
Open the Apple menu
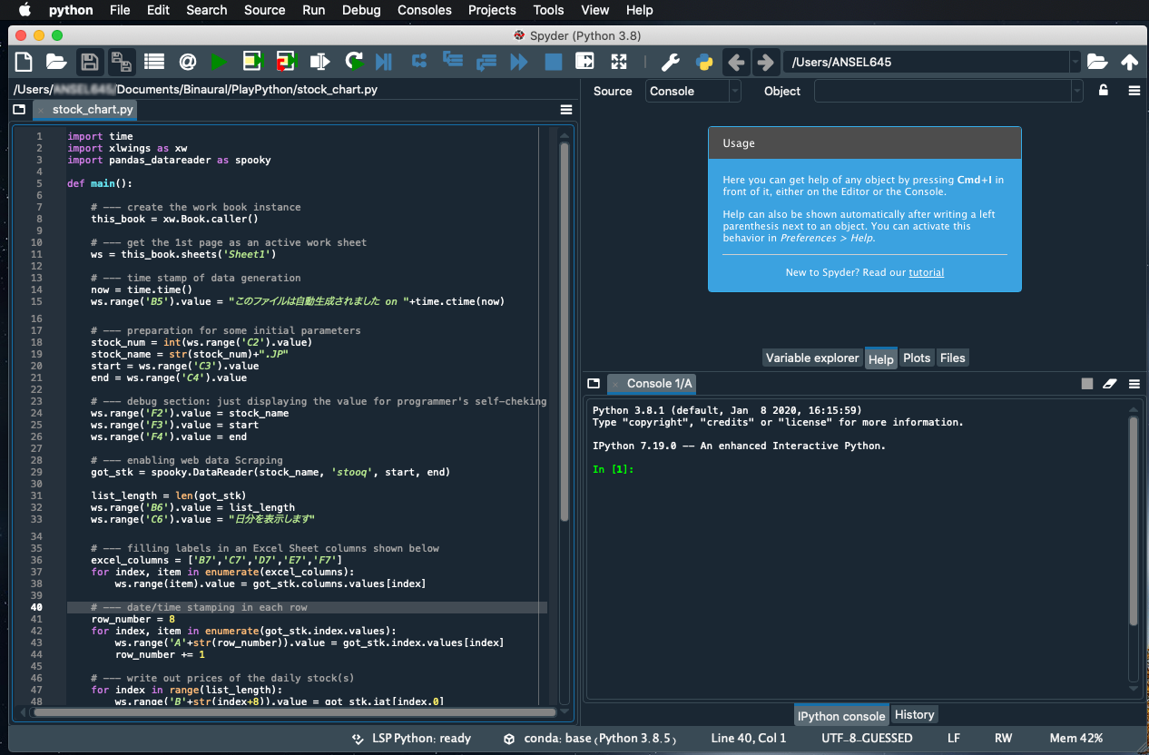pyautogui.click(x=25, y=10)
